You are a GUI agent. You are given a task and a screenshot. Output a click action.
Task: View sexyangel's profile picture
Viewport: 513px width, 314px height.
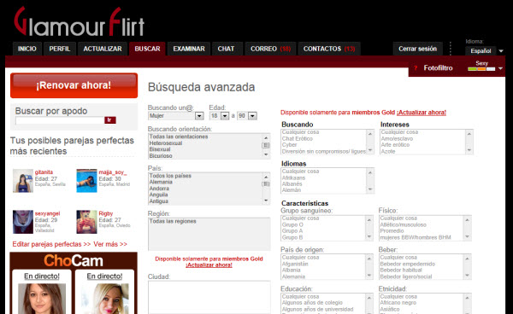pyautogui.click(x=23, y=222)
